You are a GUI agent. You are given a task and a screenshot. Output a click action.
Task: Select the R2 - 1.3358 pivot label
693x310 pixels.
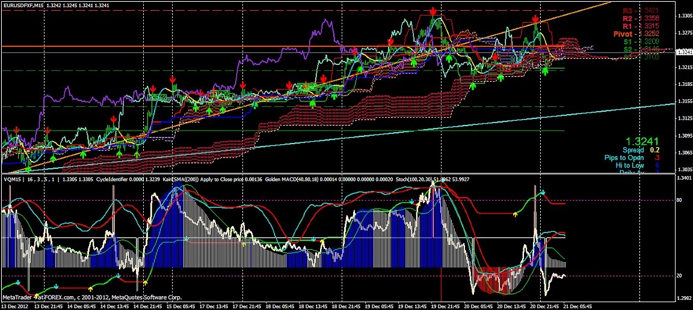tap(641, 19)
